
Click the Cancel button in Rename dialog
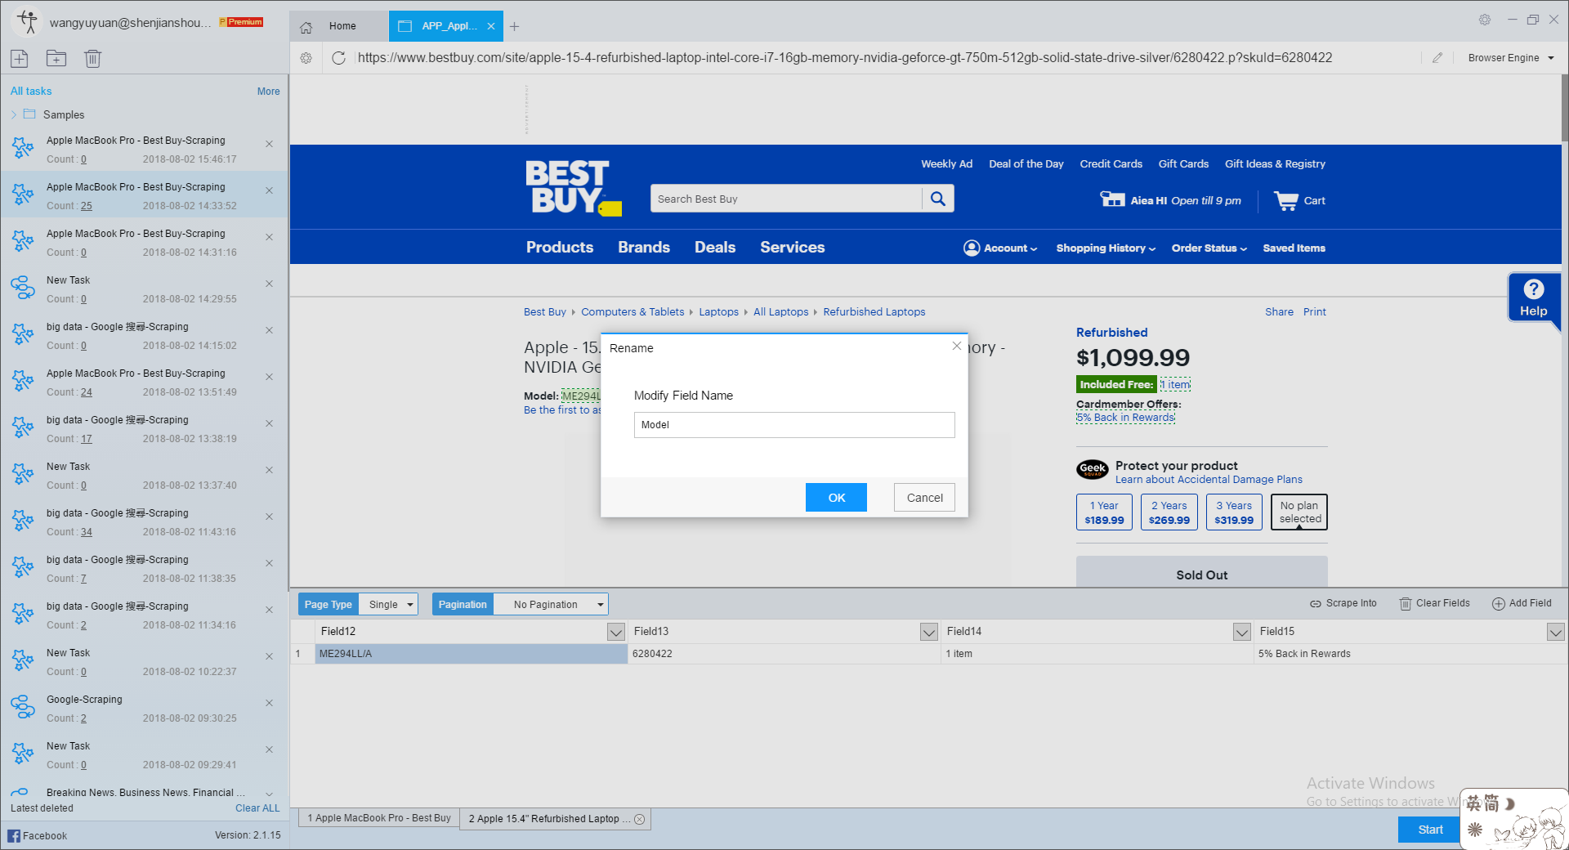[x=924, y=498]
